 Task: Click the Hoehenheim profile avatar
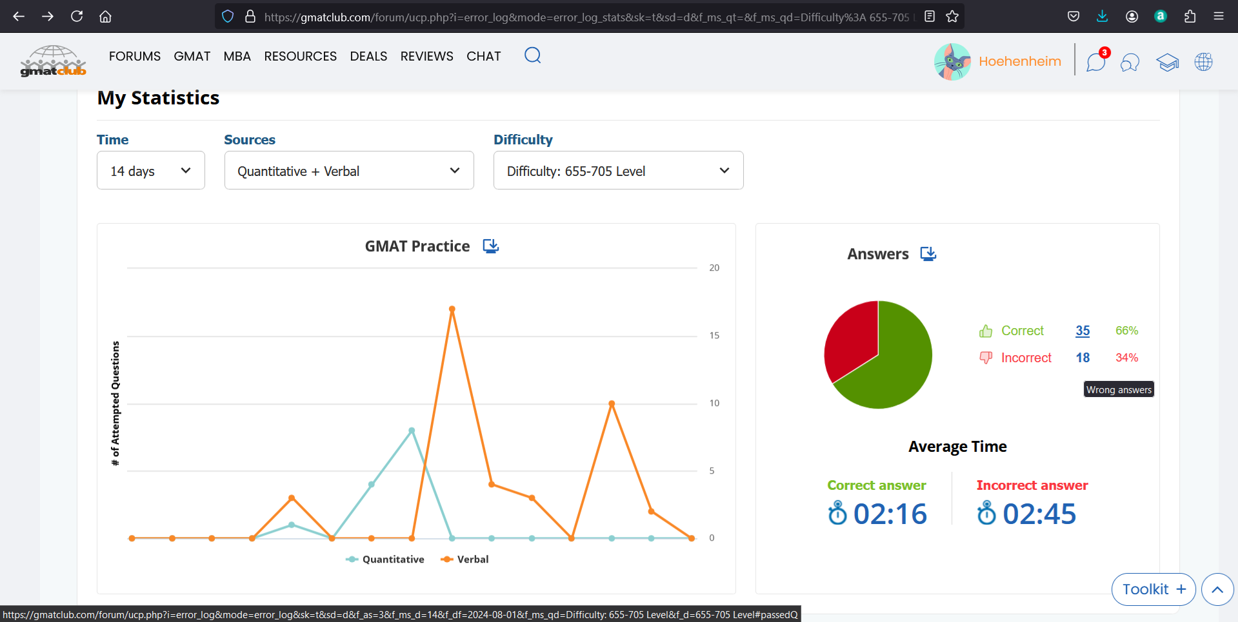click(952, 62)
